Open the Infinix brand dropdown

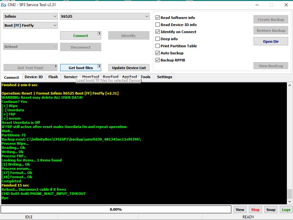30,16
